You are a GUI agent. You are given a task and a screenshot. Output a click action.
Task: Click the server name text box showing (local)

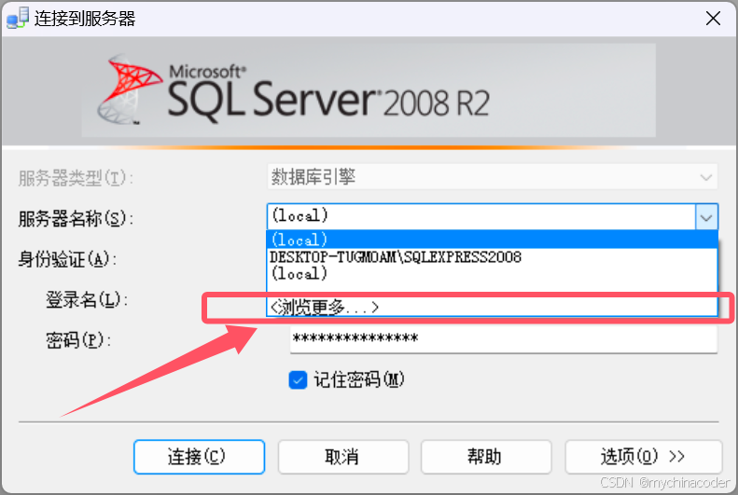pos(481,216)
